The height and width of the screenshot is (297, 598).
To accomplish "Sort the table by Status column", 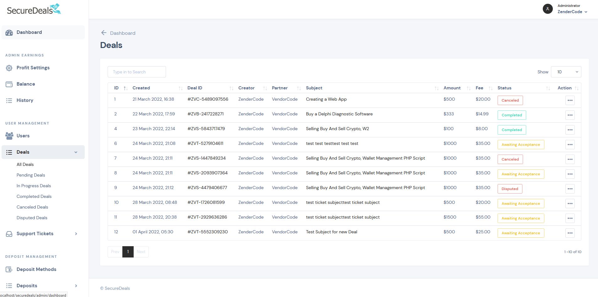I will tap(504, 88).
